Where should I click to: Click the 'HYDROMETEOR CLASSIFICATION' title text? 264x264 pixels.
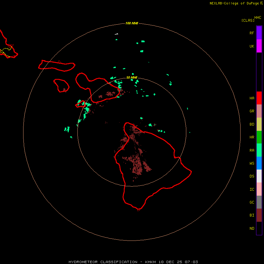coord(103,262)
